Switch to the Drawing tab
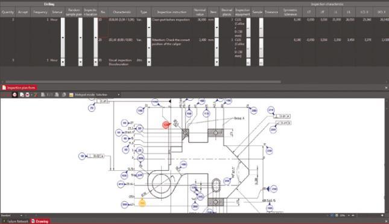This screenshot has height=224, width=389. point(40,221)
